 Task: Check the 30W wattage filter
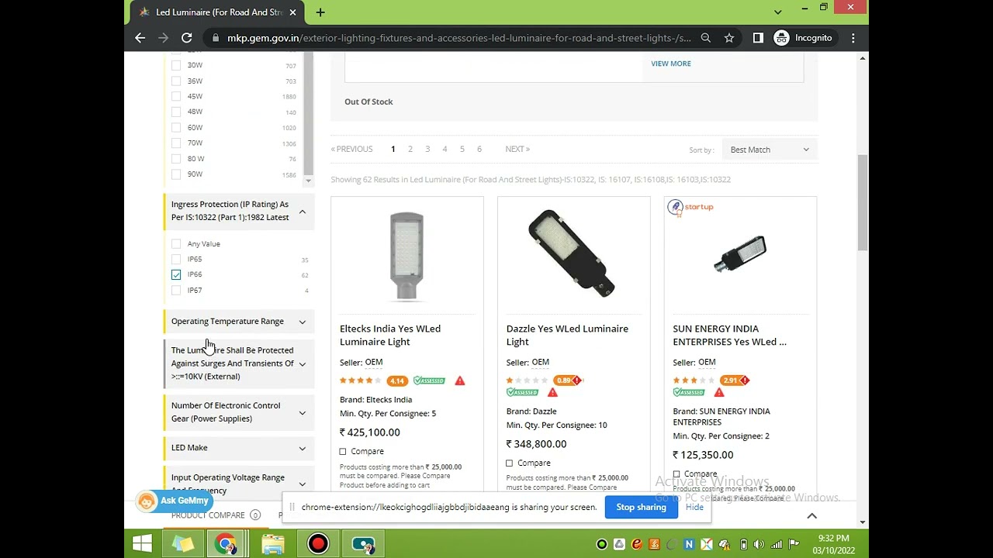coord(176,65)
